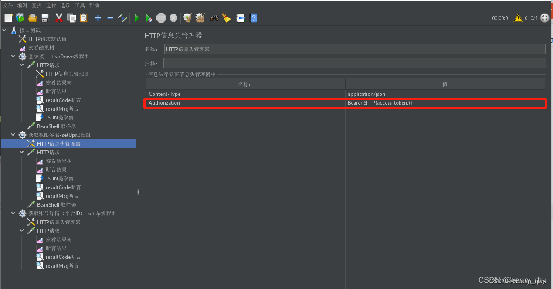Select BeanShell 取样器 under 登录接口-tearDown线程组
Screen dimensions: 553x289
click(56, 126)
